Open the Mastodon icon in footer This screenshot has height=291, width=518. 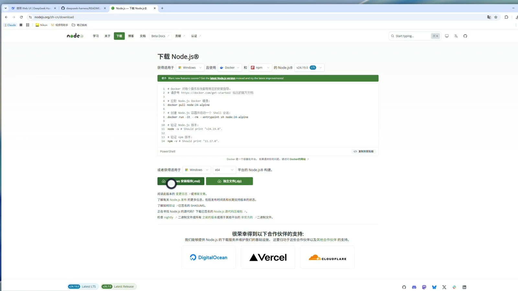(x=424, y=287)
